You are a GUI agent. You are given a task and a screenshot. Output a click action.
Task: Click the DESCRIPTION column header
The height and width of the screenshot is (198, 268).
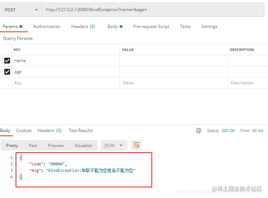[242, 49]
